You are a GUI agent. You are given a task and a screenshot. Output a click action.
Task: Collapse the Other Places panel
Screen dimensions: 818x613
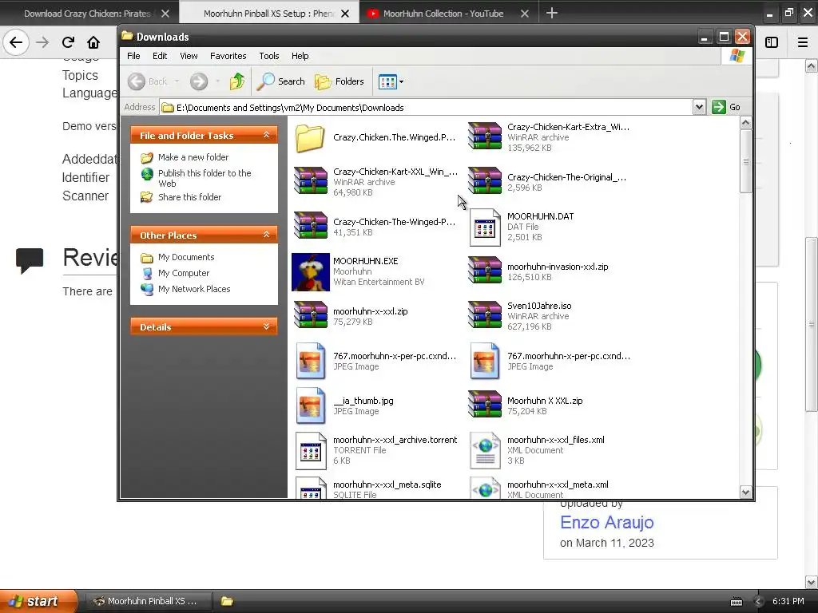point(267,235)
